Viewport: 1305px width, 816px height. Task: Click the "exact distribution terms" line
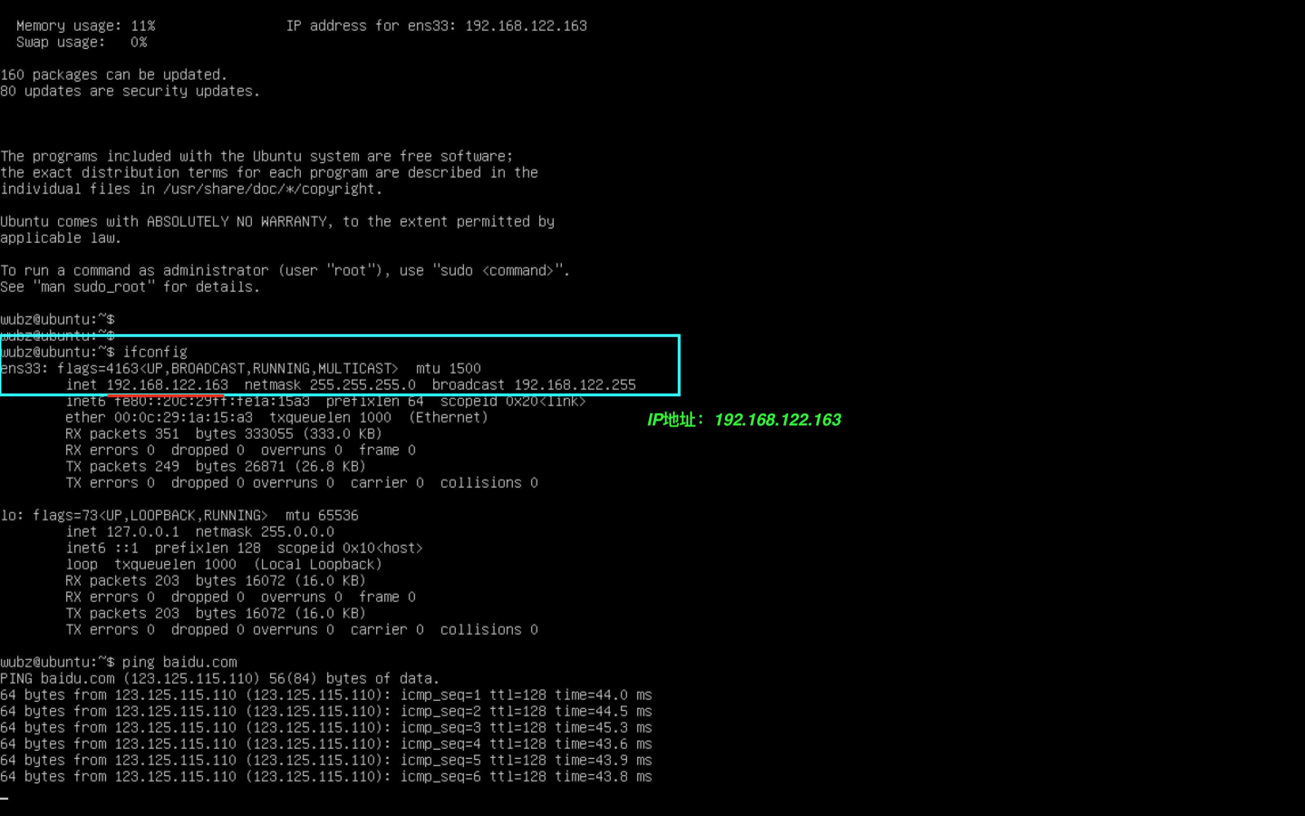click(x=269, y=173)
